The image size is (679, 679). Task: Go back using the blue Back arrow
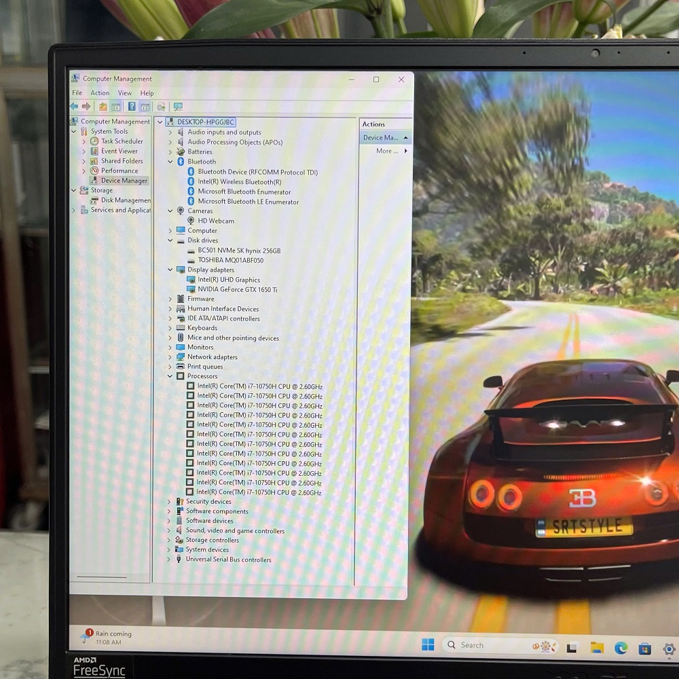[x=74, y=107]
